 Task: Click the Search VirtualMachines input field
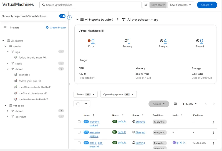point(92,5)
